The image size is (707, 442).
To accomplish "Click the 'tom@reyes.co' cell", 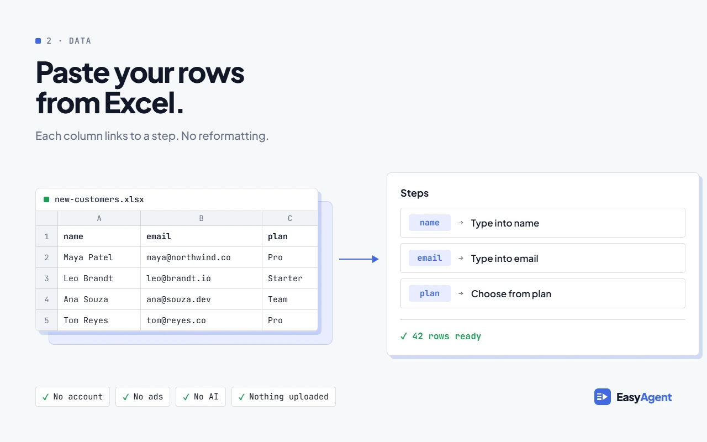I will pos(202,320).
